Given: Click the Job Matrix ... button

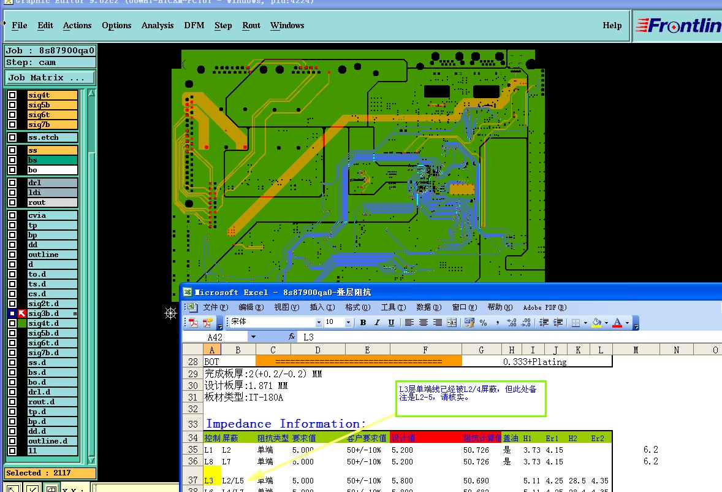Looking at the screenshot, I should coord(50,77).
